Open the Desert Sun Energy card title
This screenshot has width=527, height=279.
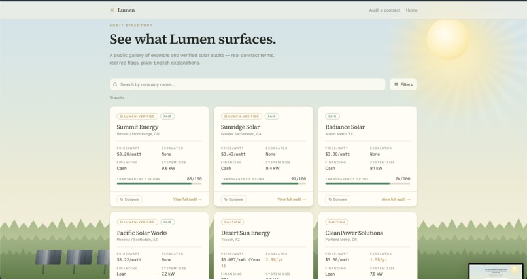click(245, 233)
